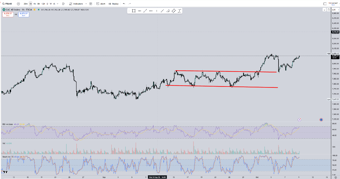Select the rectangle drawing tool
Viewport: 340px width, 179px height.
(x=133, y=11)
